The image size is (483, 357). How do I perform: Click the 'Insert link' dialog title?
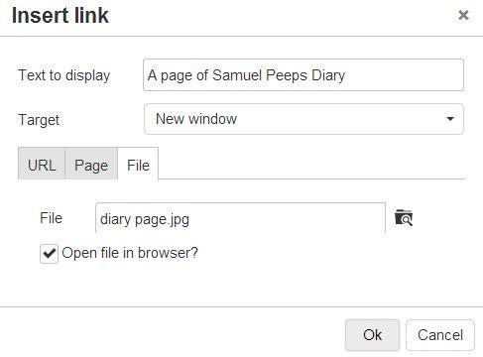60,16
